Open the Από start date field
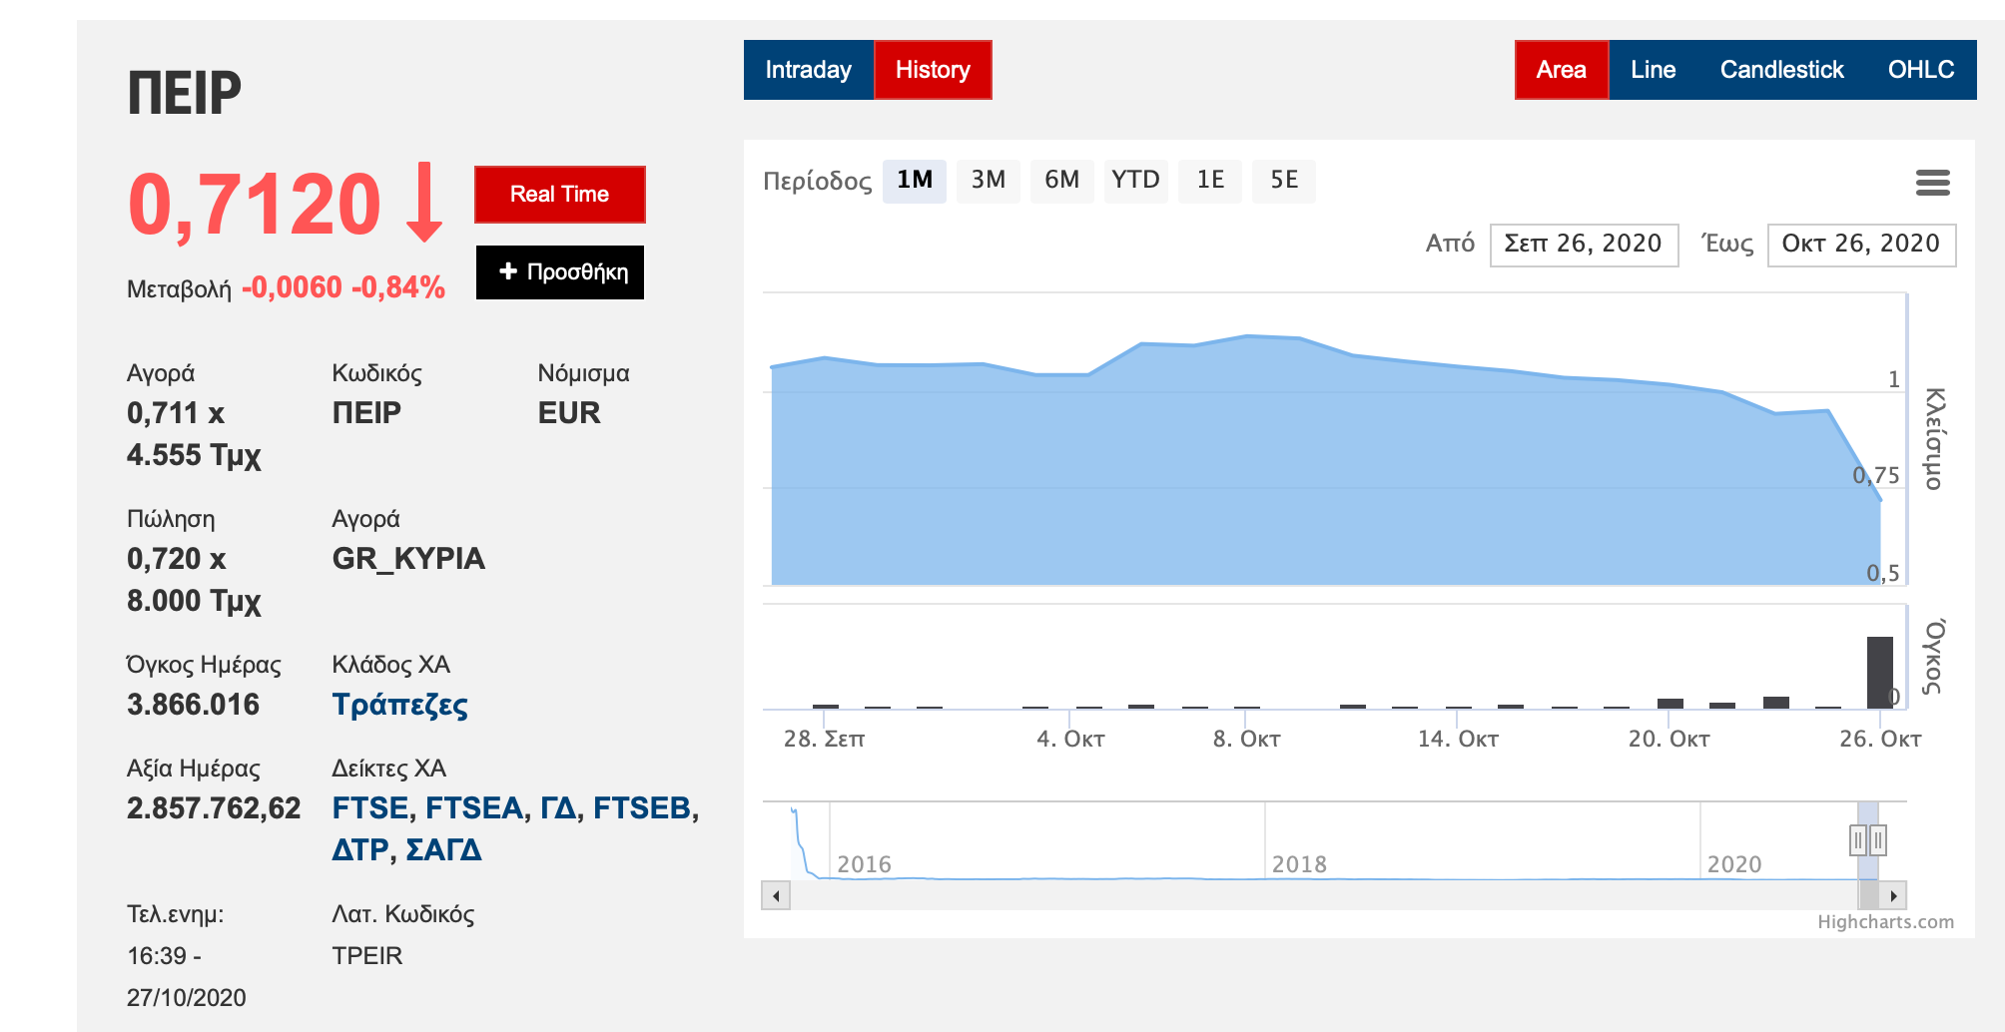The width and height of the screenshot is (2005, 1032). click(x=1583, y=245)
